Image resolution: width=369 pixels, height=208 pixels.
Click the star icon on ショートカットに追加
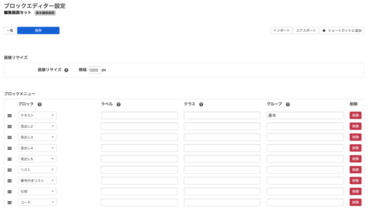pyautogui.click(x=324, y=30)
